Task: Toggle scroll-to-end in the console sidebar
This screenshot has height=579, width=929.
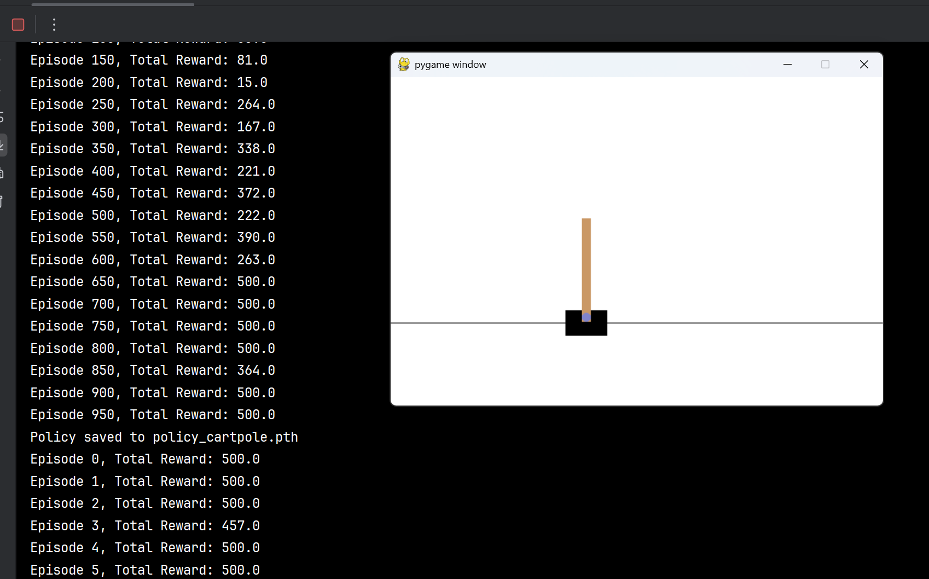Action: click(x=3, y=145)
